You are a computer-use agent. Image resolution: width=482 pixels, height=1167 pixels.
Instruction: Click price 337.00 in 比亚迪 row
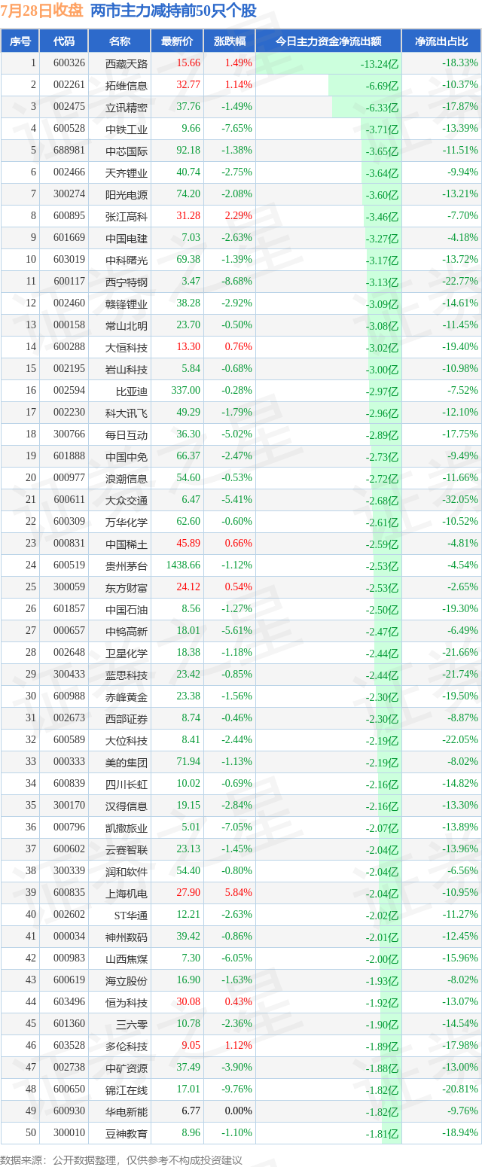pos(186,391)
